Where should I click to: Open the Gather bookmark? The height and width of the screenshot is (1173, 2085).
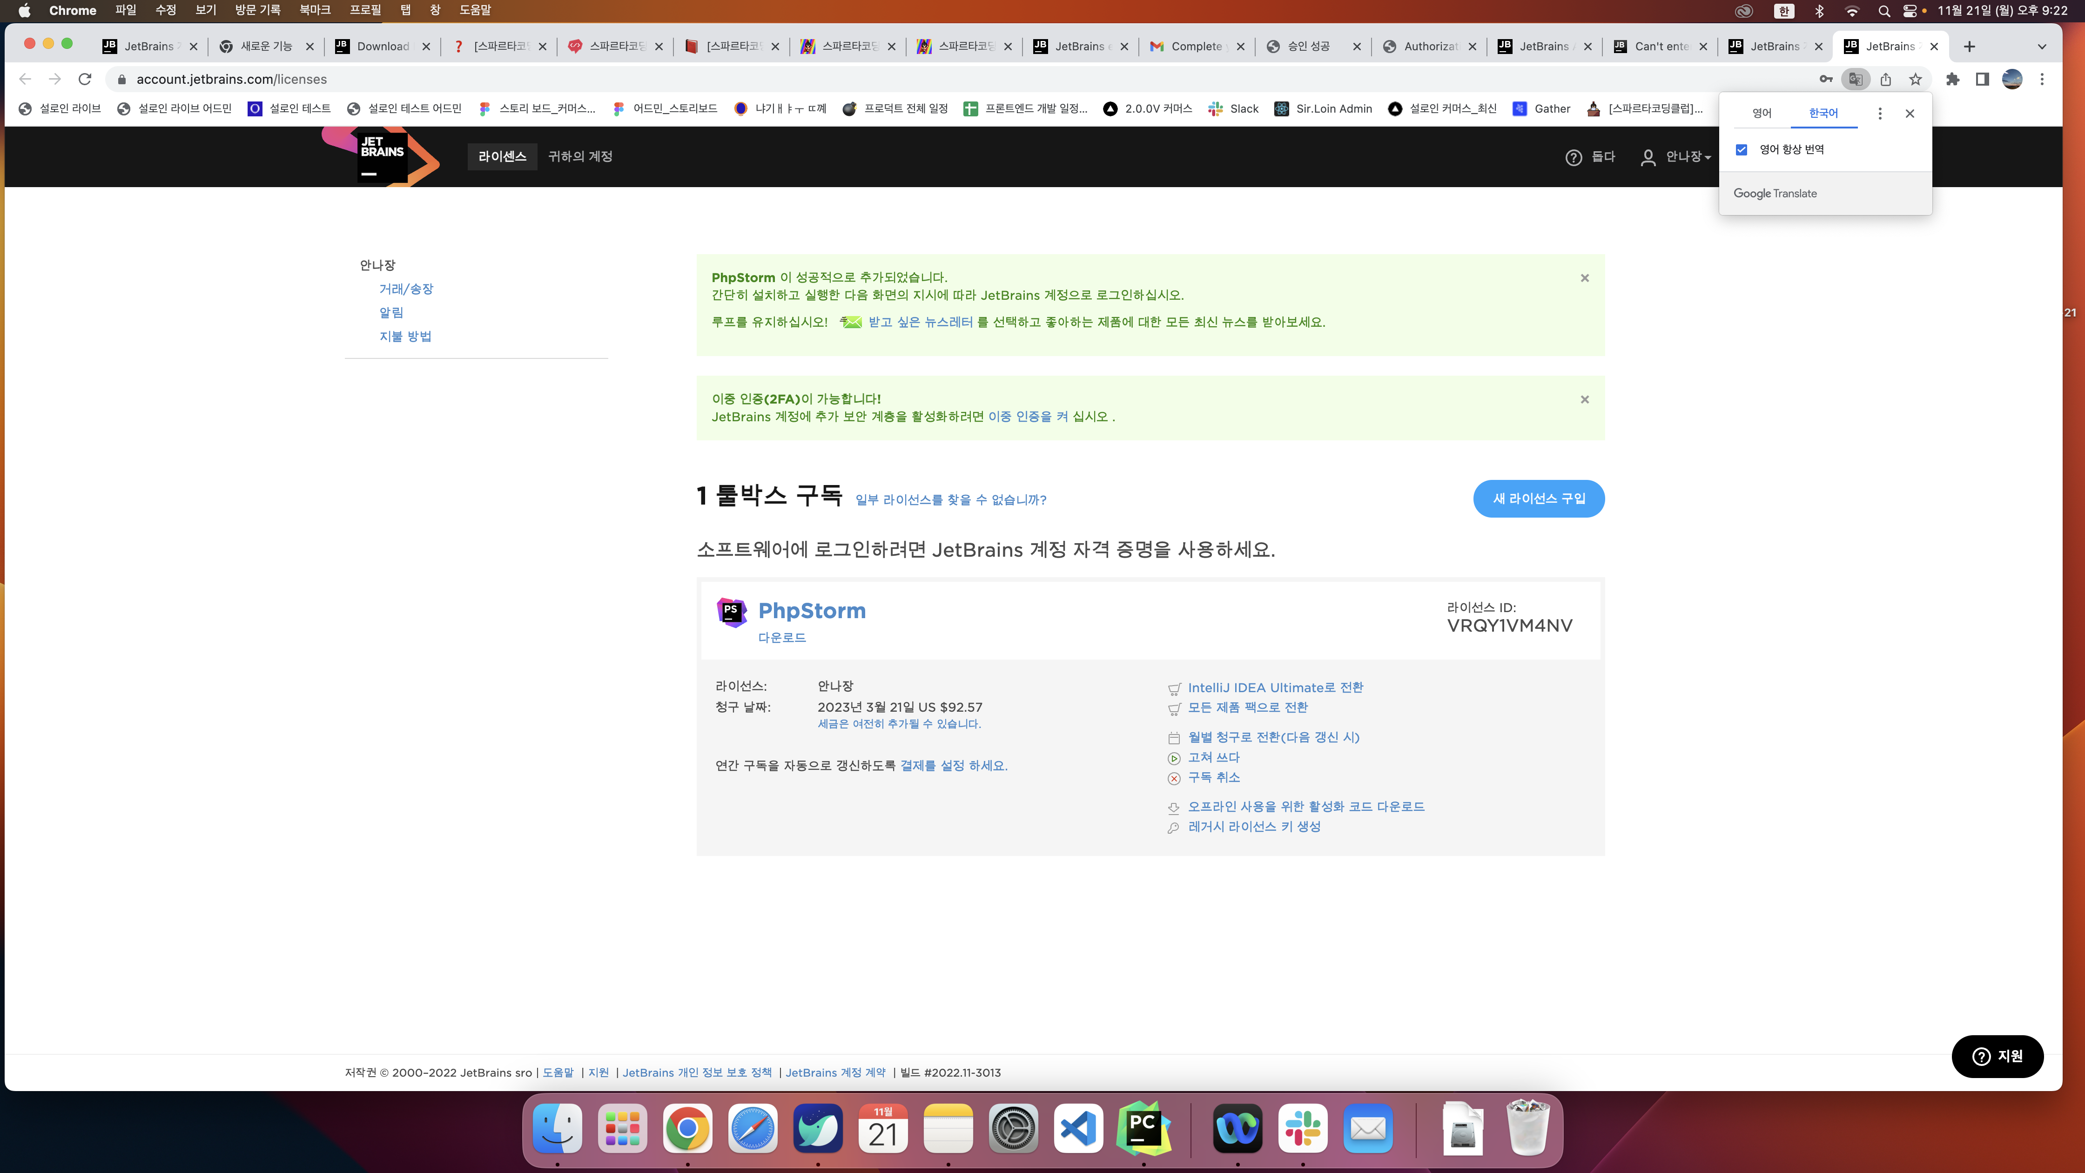pos(1540,108)
